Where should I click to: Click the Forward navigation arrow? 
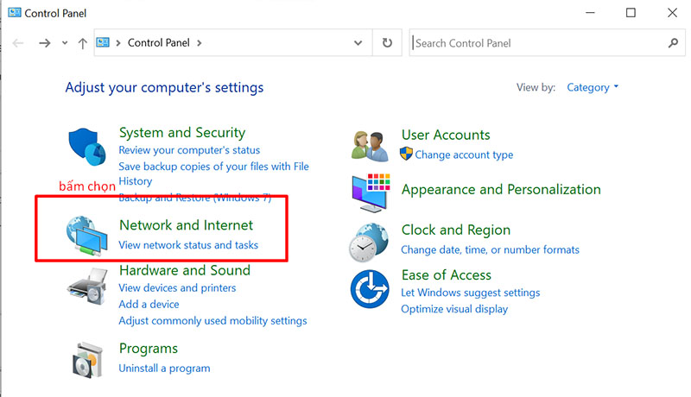pyautogui.click(x=45, y=43)
